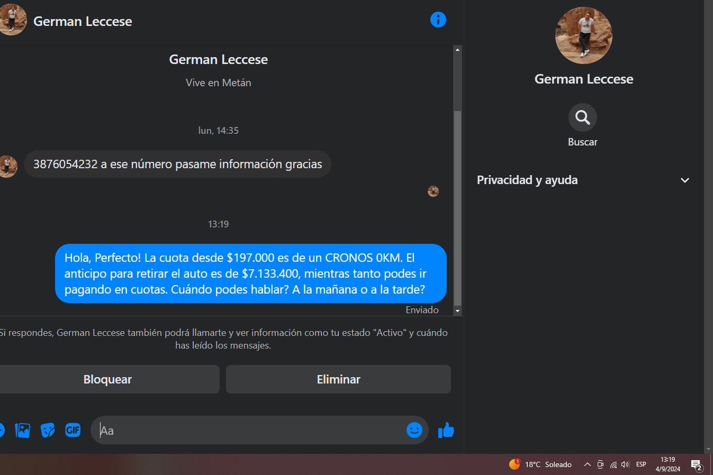Open the Windows notification center icon
The width and height of the screenshot is (713, 475).
697,465
